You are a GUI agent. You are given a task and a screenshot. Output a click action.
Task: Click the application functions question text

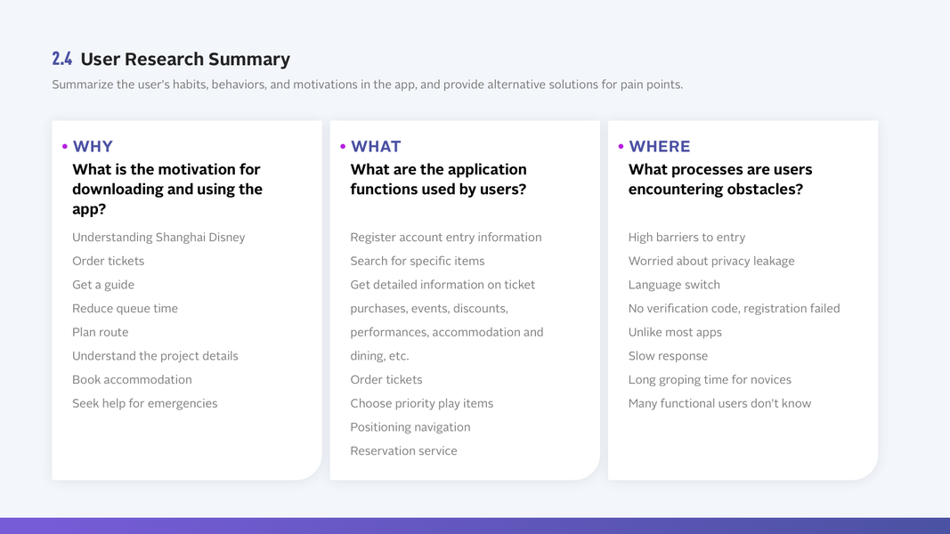(x=438, y=179)
